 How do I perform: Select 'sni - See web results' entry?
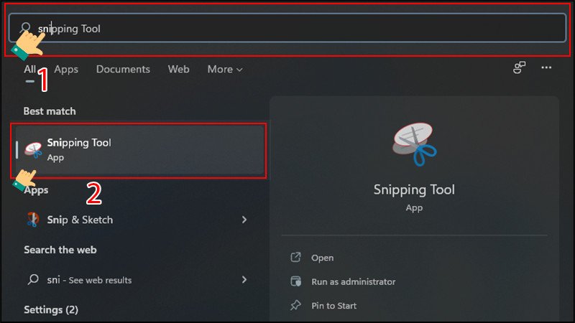(137, 280)
